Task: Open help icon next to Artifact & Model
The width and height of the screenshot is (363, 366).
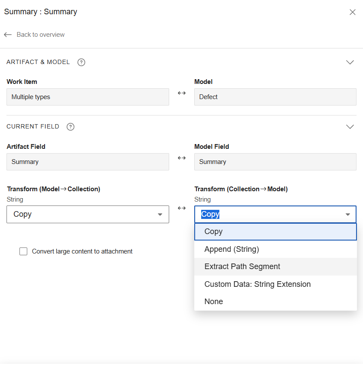Action: coord(81,62)
